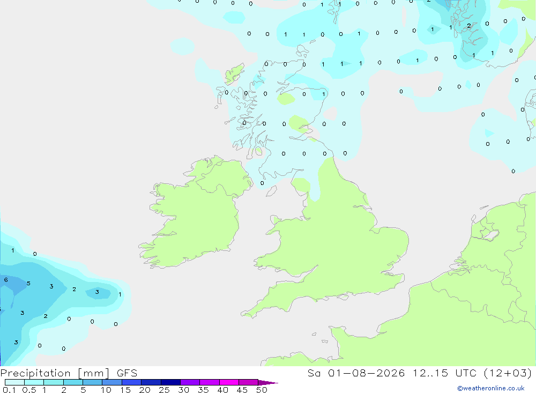536x393 pixels.
Task: Click the 'GFS' model label
Action: [x=127, y=373]
